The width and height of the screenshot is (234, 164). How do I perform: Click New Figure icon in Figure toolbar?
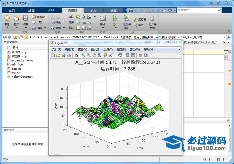coord(53,55)
